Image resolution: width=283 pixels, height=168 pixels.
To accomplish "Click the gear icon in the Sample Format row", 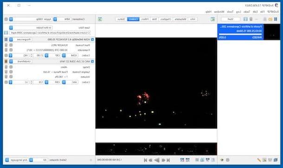I will (x=11, y=72).
